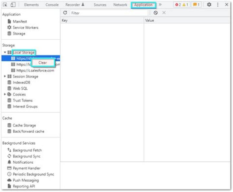Open the Network tab
The image size is (233, 192).
point(120,5)
